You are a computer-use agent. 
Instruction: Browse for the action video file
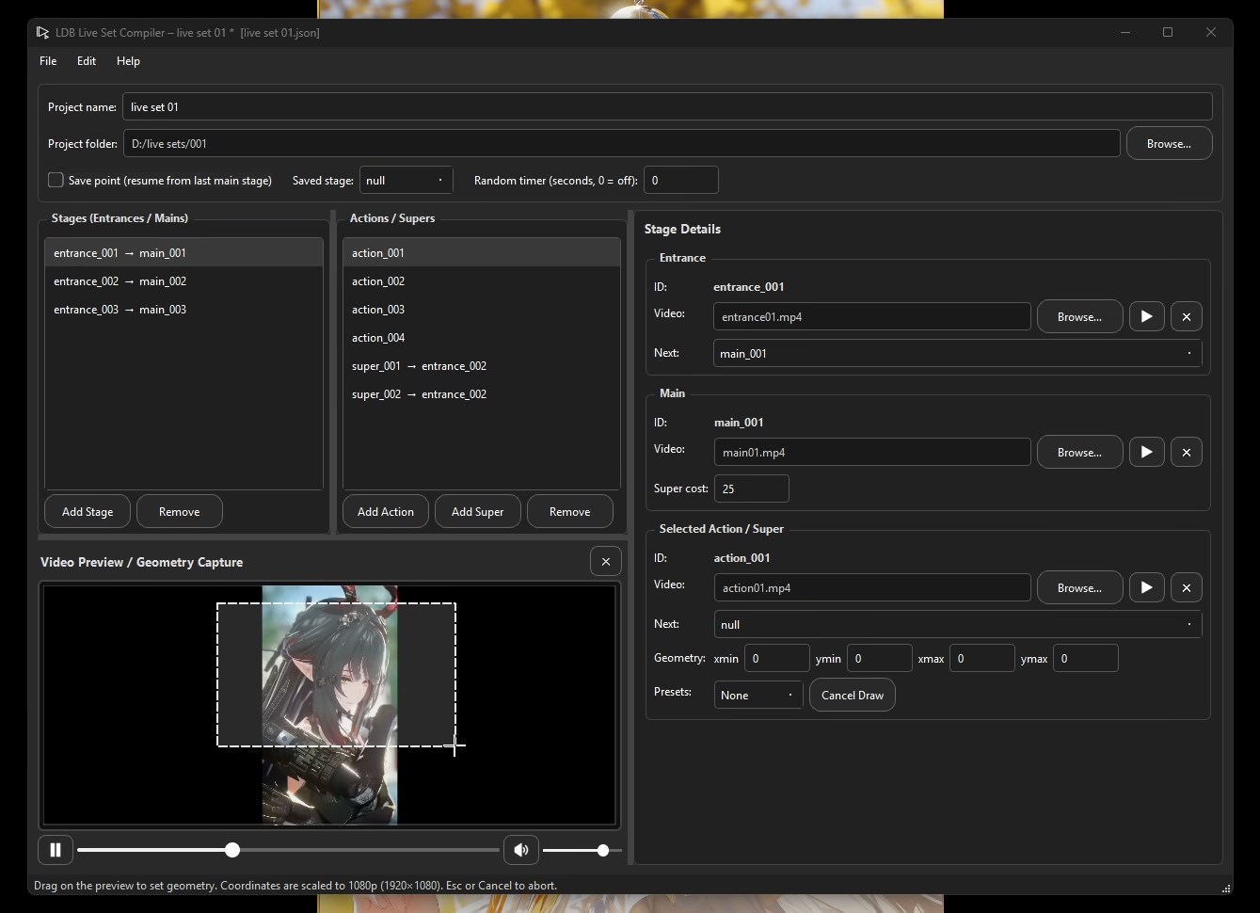pos(1079,588)
